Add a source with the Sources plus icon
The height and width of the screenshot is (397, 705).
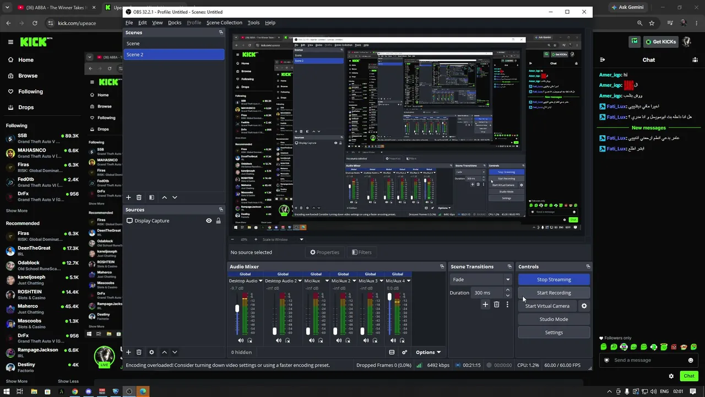[128, 352]
